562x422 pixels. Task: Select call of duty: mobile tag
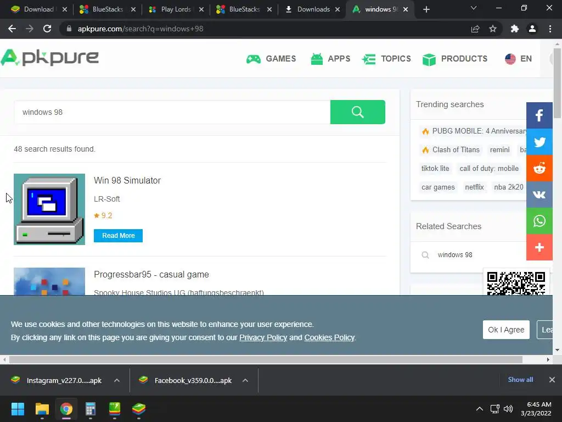(489, 168)
